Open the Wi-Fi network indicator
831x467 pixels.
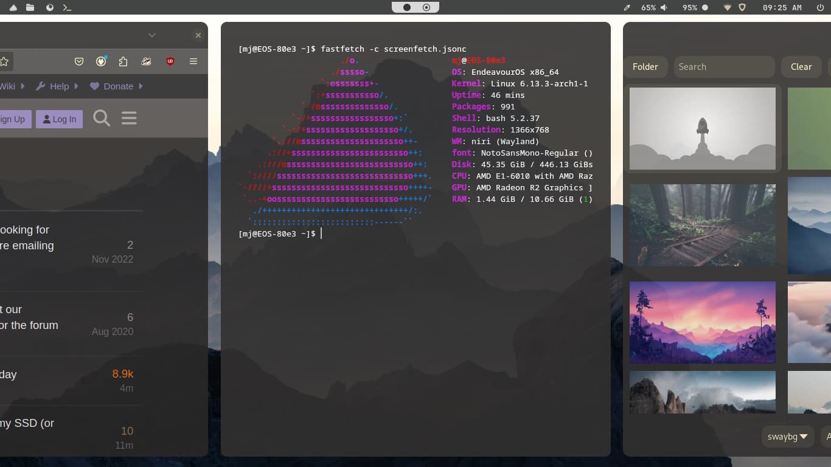click(x=727, y=7)
